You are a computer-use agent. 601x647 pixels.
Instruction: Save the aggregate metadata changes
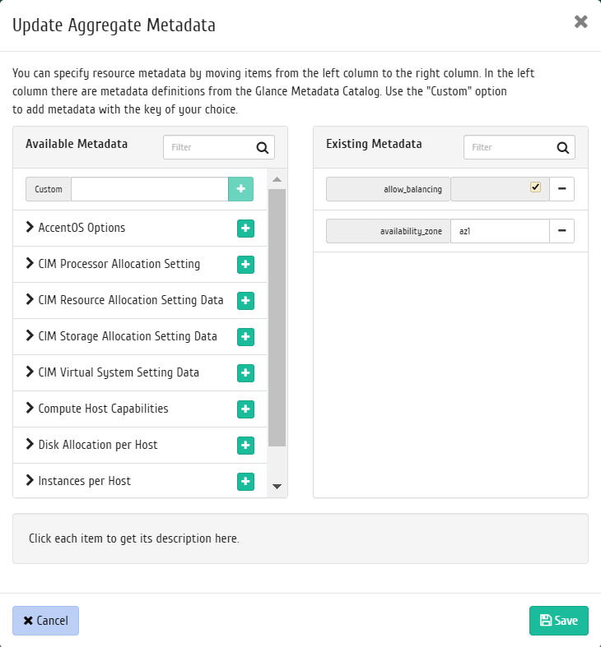tap(558, 620)
